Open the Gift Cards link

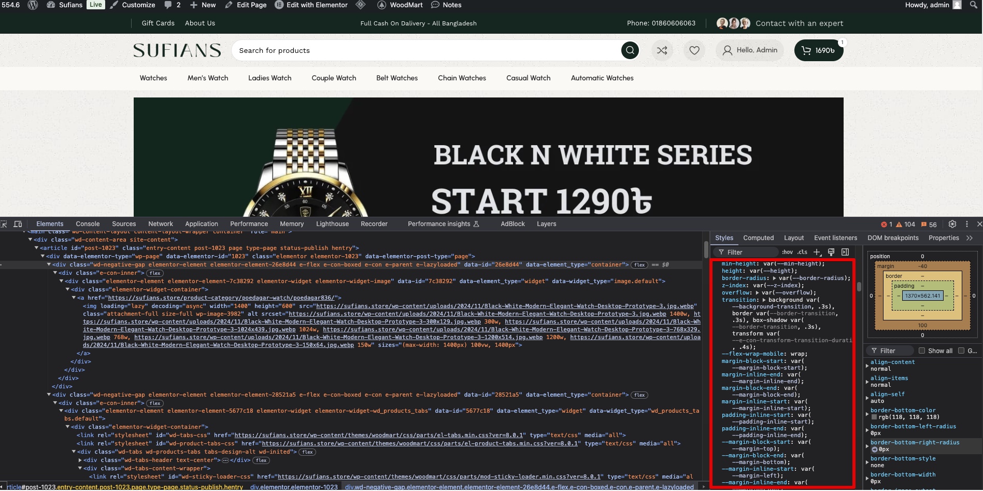(x=158, y=23)
